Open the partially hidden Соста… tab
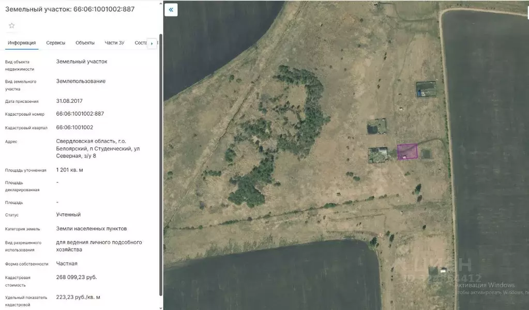The height and width of the screenshot is (310, 529). 141,43
